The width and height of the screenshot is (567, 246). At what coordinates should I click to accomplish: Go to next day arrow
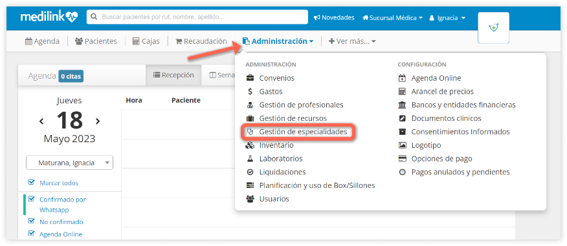click(x=98, y=121)
